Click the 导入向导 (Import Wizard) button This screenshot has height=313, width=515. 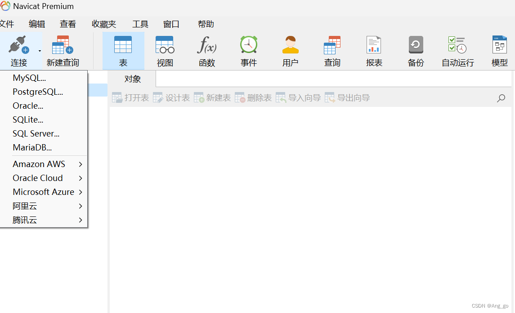pyautogui.click(x=299, y=97)
